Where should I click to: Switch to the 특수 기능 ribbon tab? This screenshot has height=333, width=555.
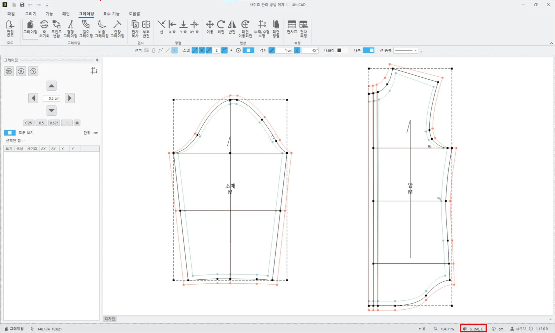(111, 14)
